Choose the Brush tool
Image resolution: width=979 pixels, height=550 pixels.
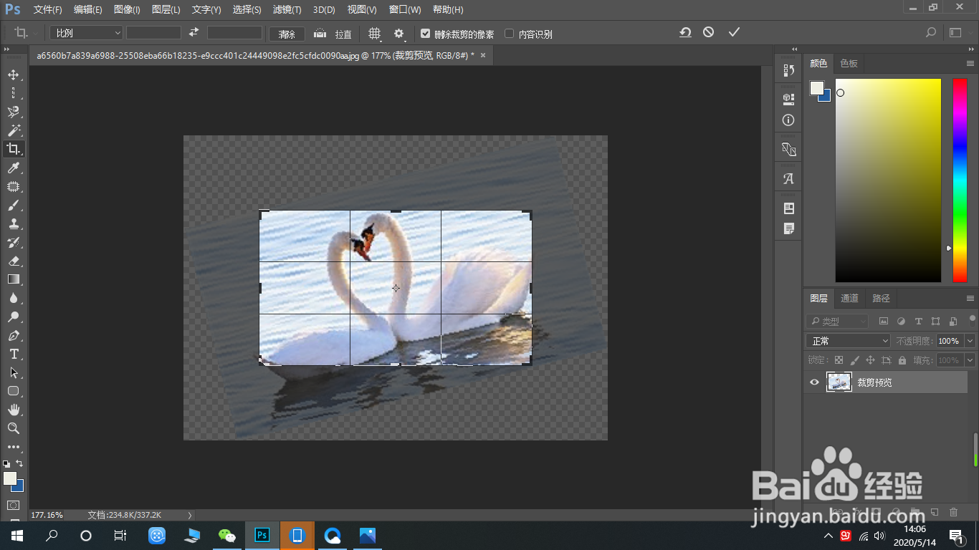pyautogui.click(x=13, y=205)
